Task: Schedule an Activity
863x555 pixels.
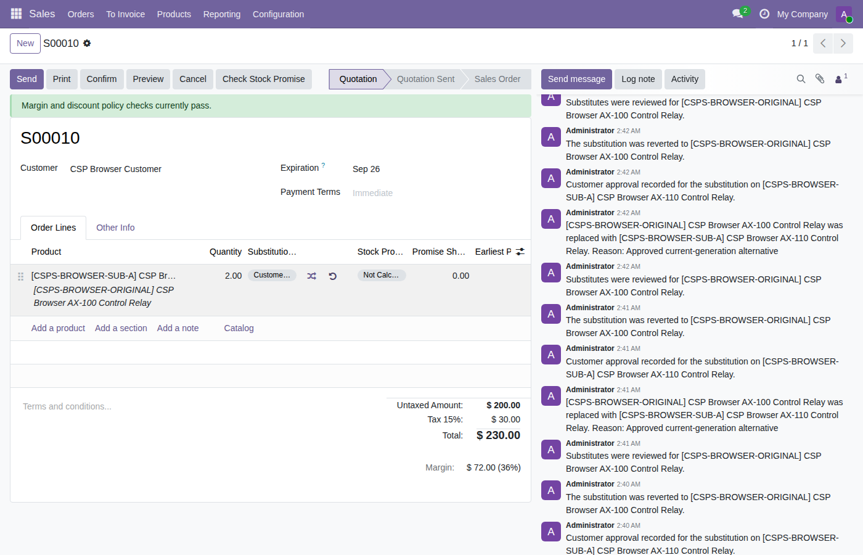Action: point(685,79)
